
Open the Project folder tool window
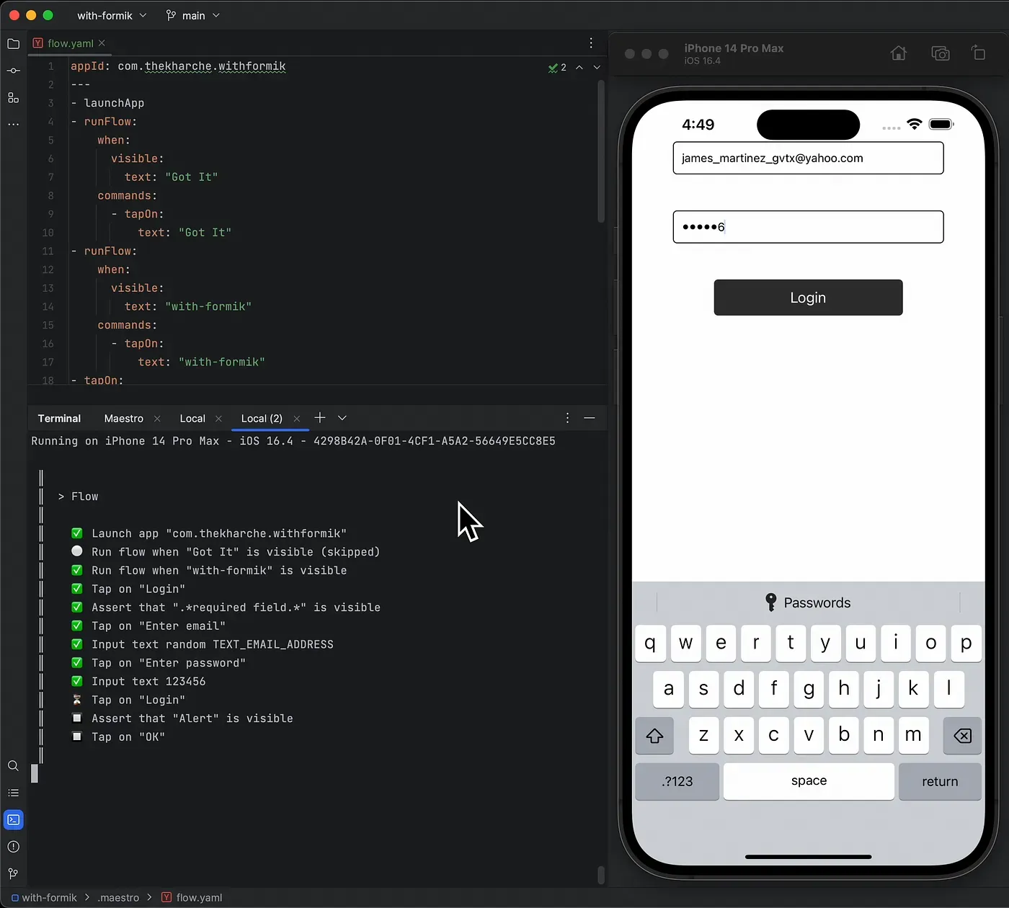click(x=13, y=44)
